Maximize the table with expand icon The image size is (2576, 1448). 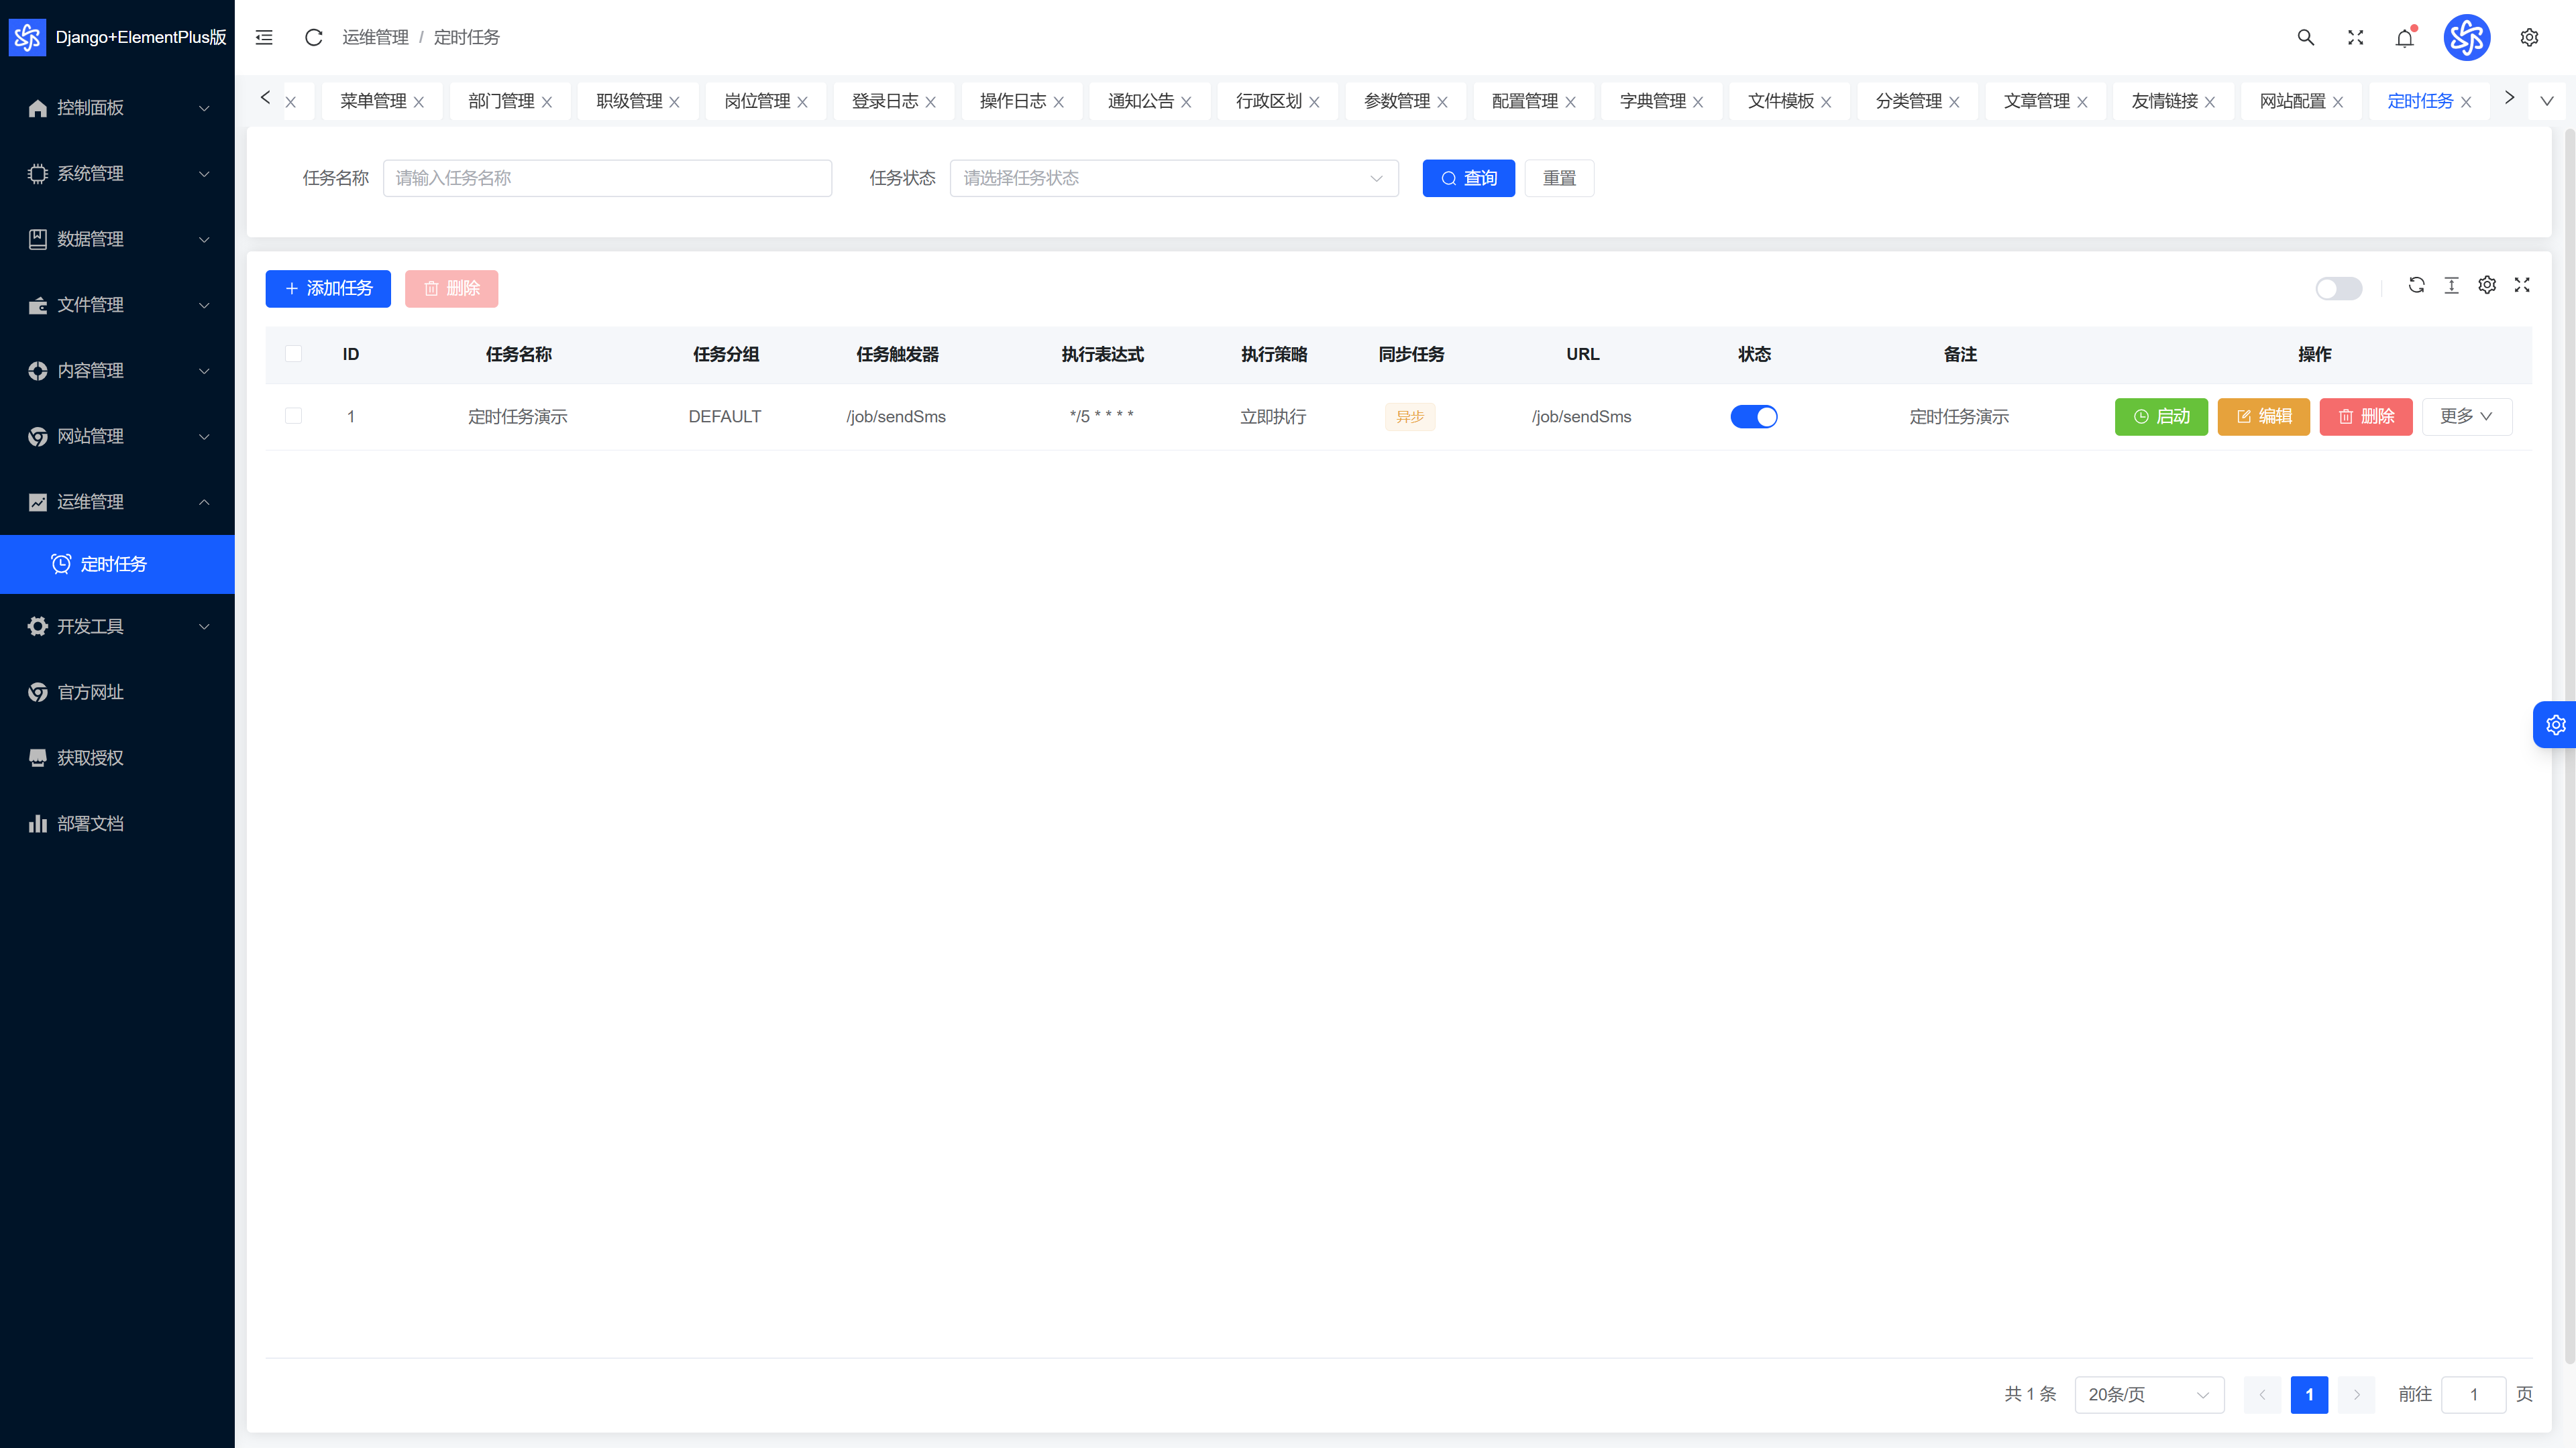point(2522,285)
